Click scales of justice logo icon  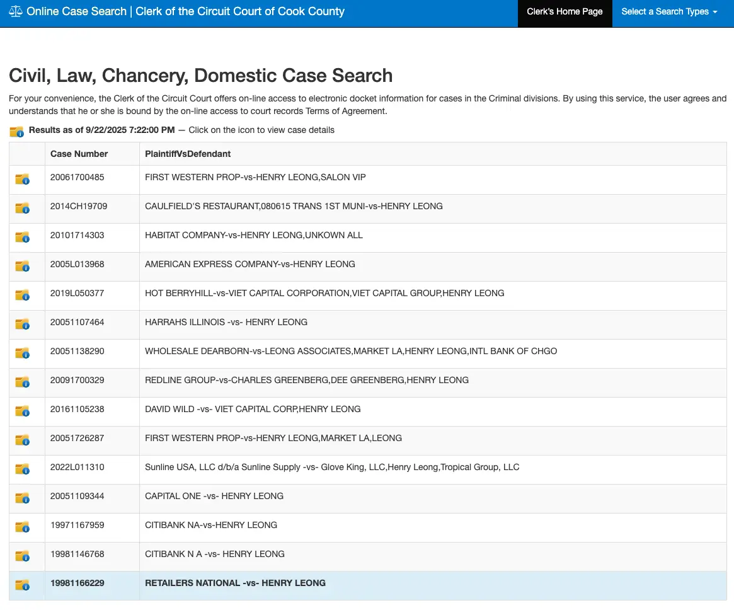16,12
